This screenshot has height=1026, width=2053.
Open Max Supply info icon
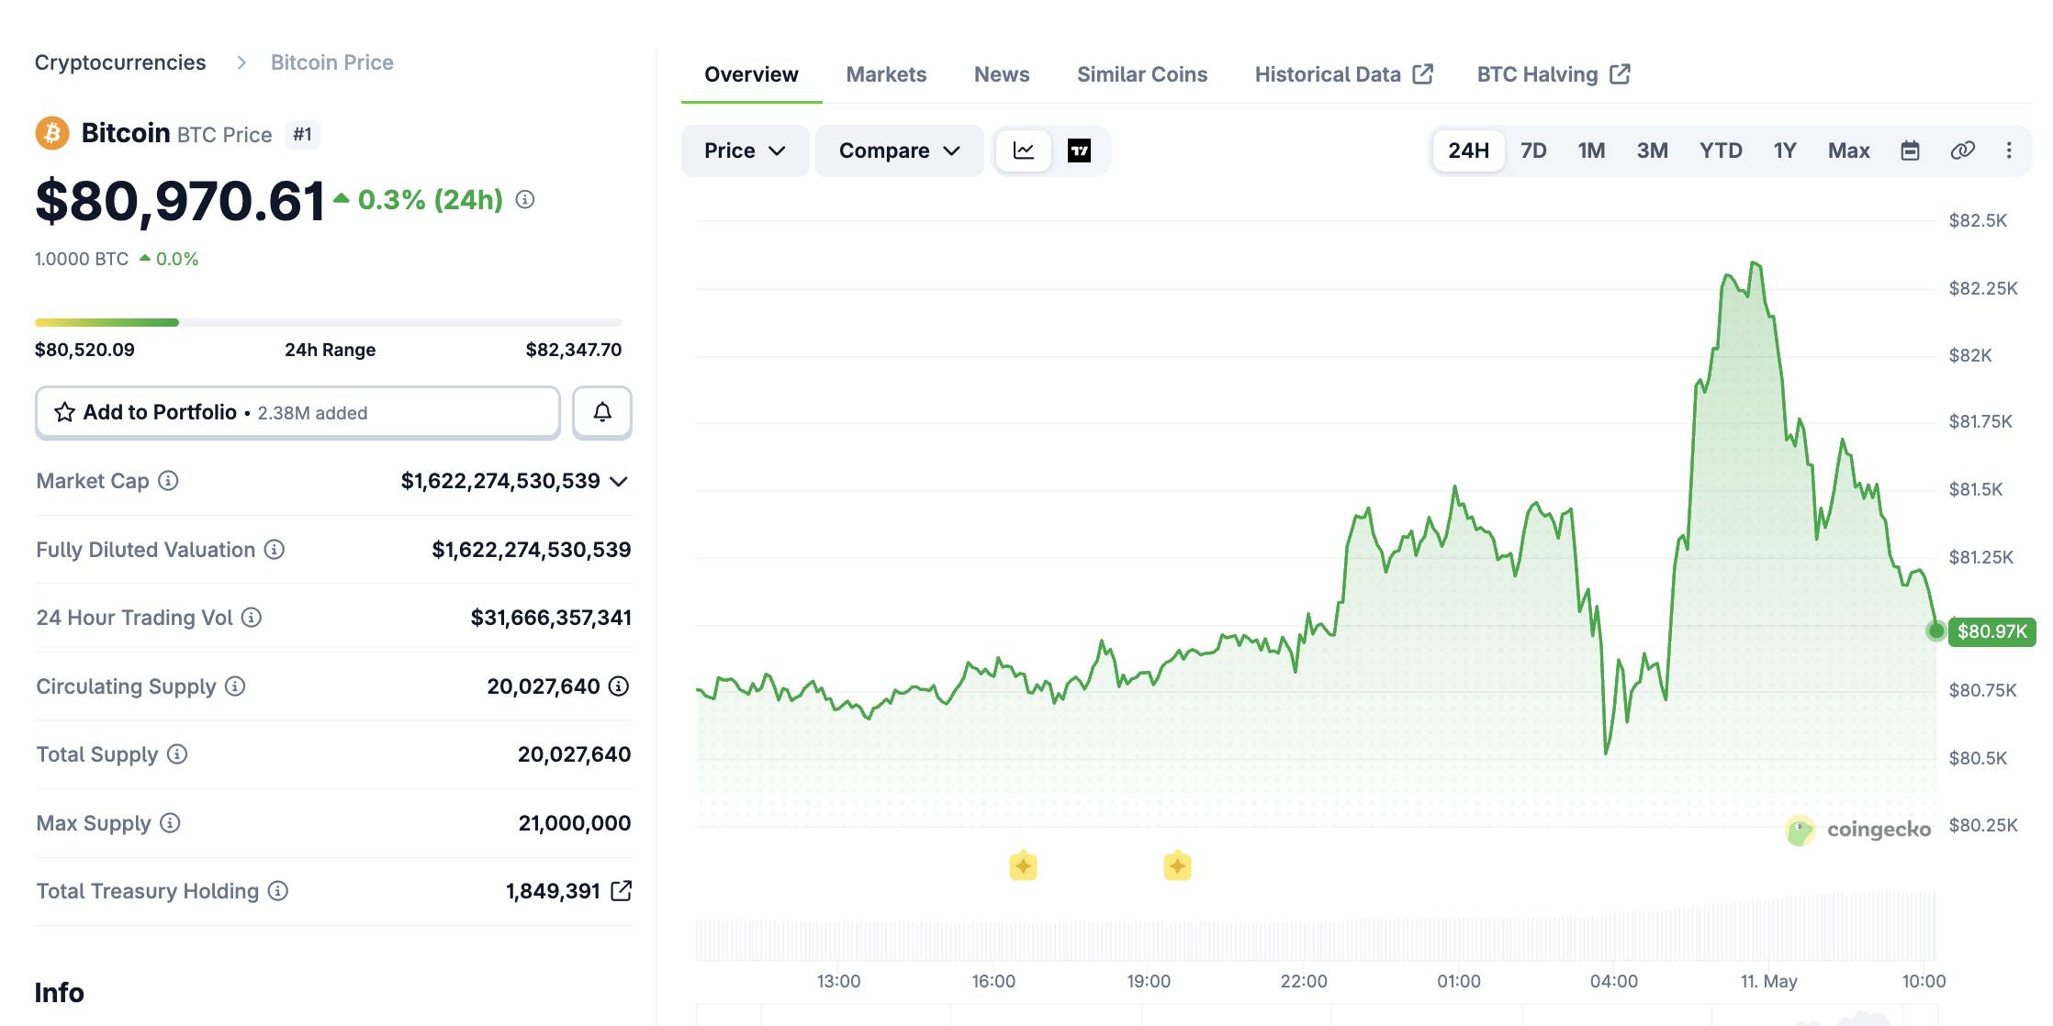[170, 822]
